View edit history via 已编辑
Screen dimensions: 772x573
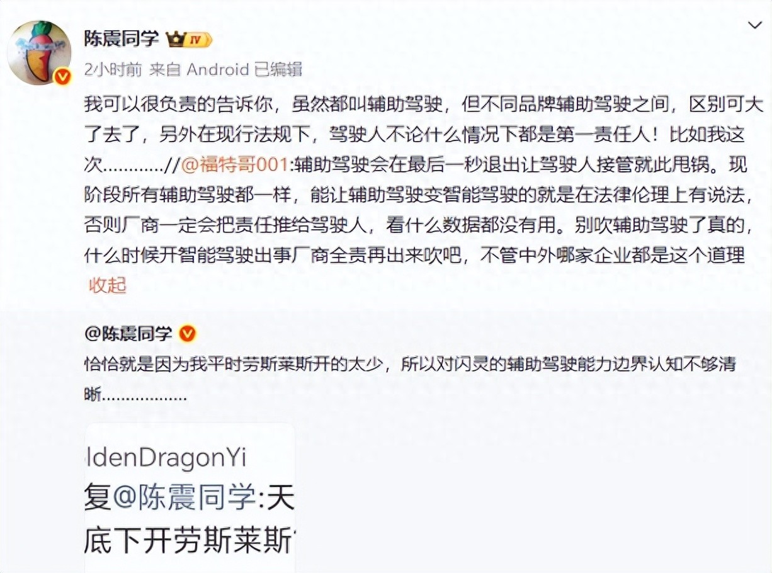278,69
